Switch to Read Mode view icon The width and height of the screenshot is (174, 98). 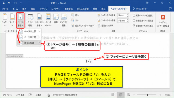click(x=113, y=95)
